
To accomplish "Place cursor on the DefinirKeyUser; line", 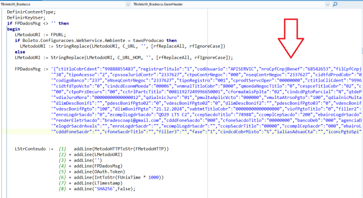I will point(26,18).
